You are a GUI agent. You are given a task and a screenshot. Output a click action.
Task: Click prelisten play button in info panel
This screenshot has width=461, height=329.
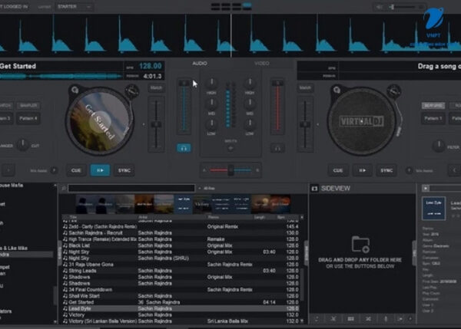click(x=426, y=188)
